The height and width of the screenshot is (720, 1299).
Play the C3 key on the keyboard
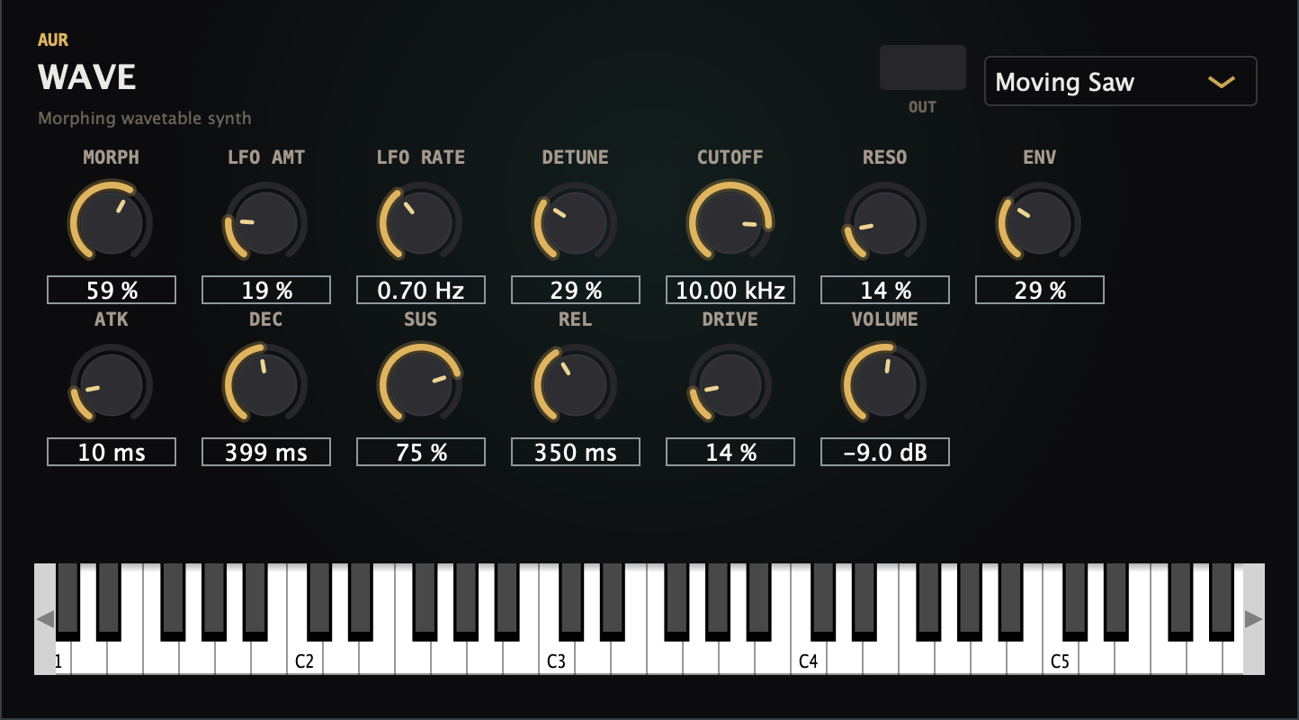557,659
